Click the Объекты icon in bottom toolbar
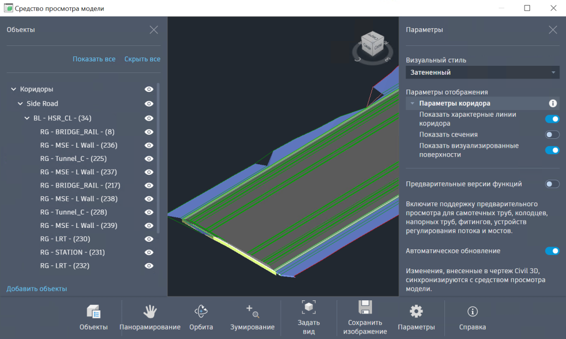 [x=93, y=312]
